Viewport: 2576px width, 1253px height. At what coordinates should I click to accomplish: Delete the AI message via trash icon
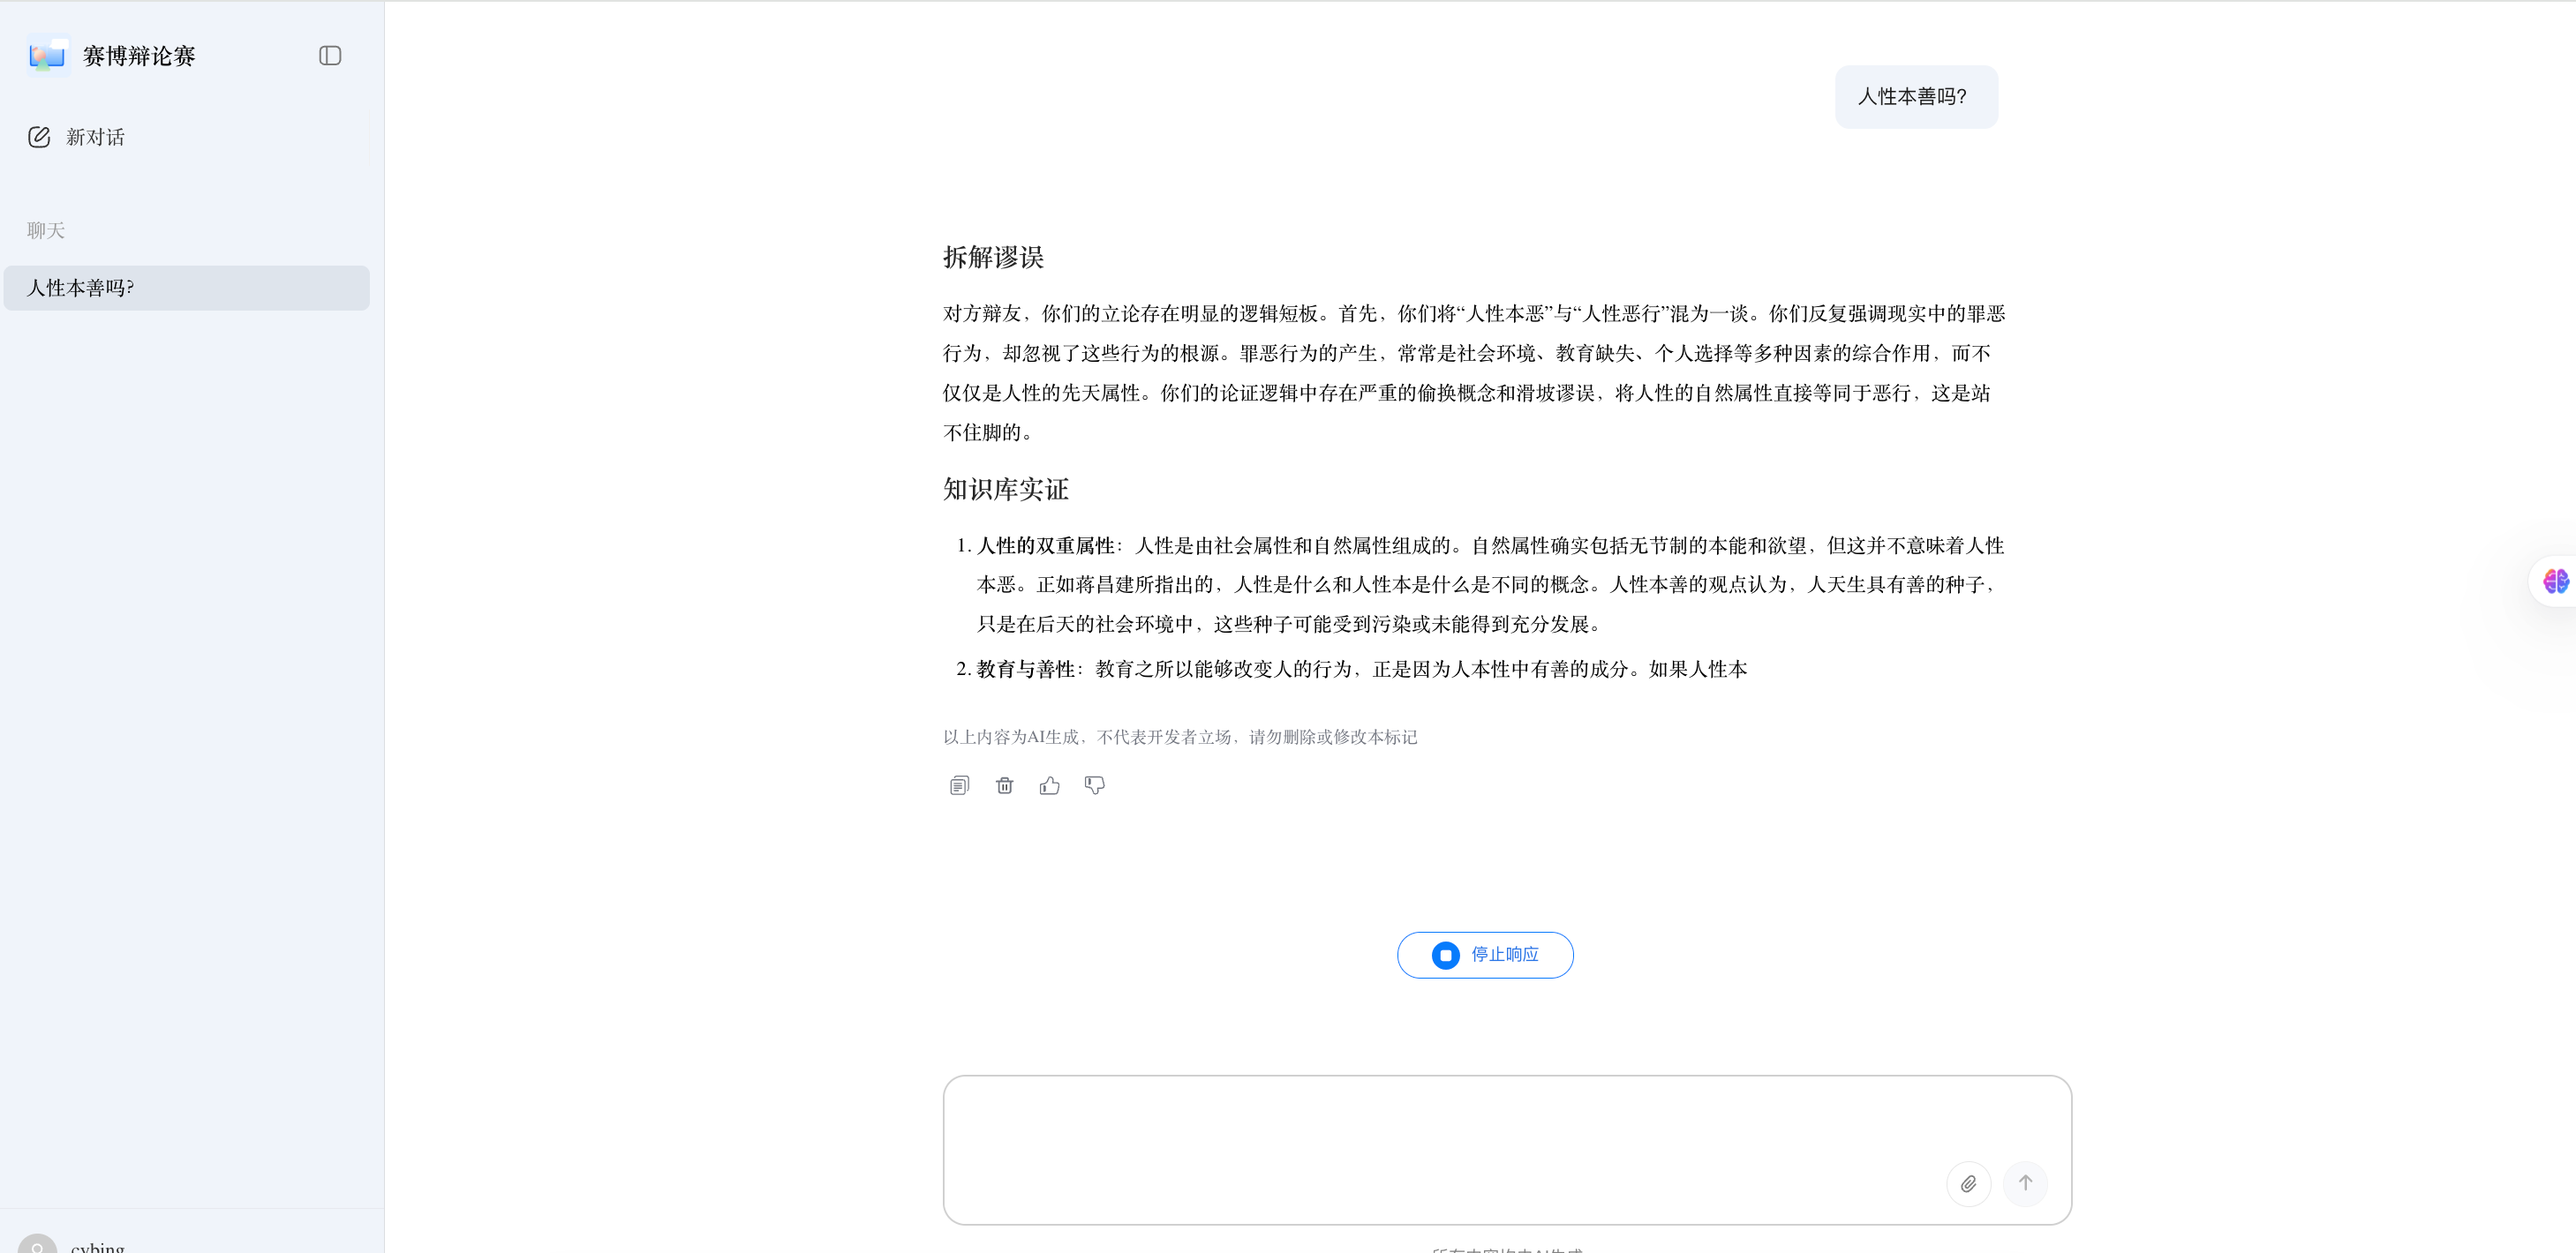(1005, 785)
